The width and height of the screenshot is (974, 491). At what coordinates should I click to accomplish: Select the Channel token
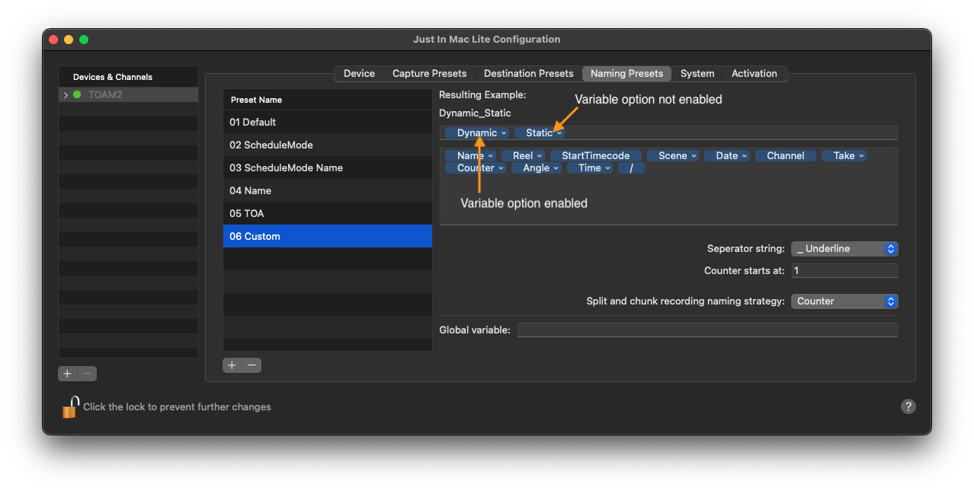coord(786,156)
